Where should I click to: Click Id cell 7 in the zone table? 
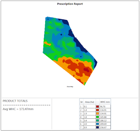[81, 128]
